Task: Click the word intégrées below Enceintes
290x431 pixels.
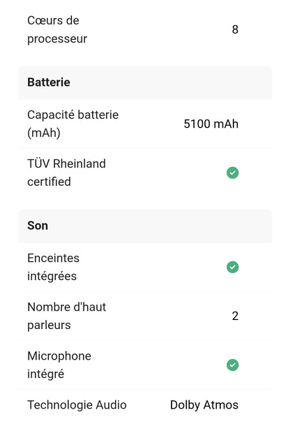Action: (52, 276)
